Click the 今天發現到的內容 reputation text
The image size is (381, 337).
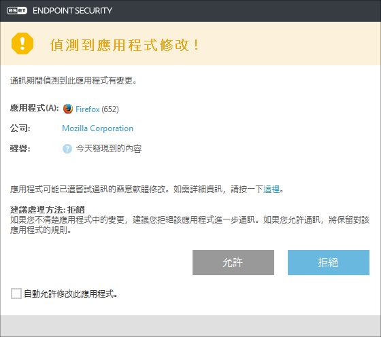tap(109, 149)
